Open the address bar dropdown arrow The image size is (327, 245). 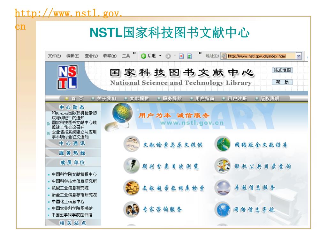point(299,56)
